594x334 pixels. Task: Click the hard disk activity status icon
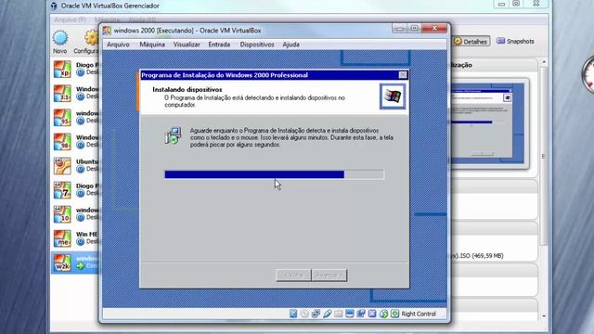[293, 314]
